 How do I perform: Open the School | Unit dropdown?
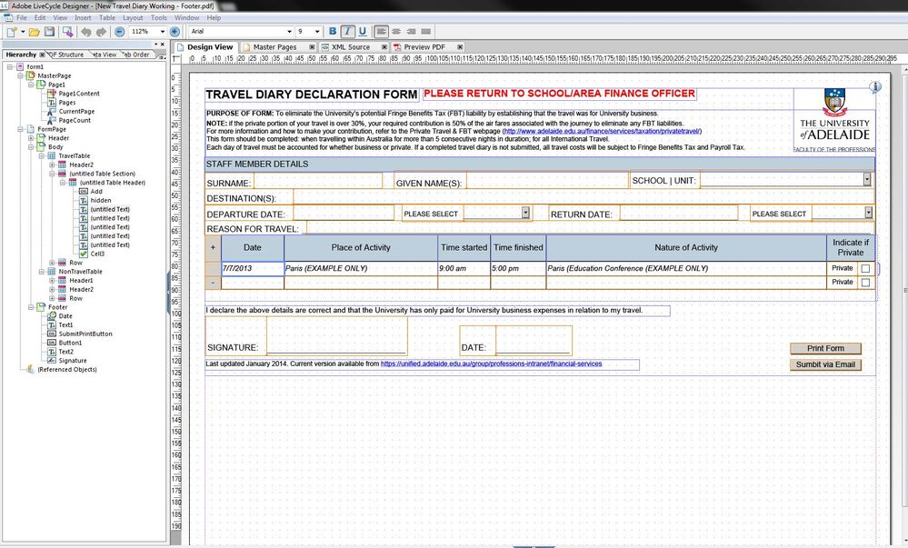coord(867,180)
